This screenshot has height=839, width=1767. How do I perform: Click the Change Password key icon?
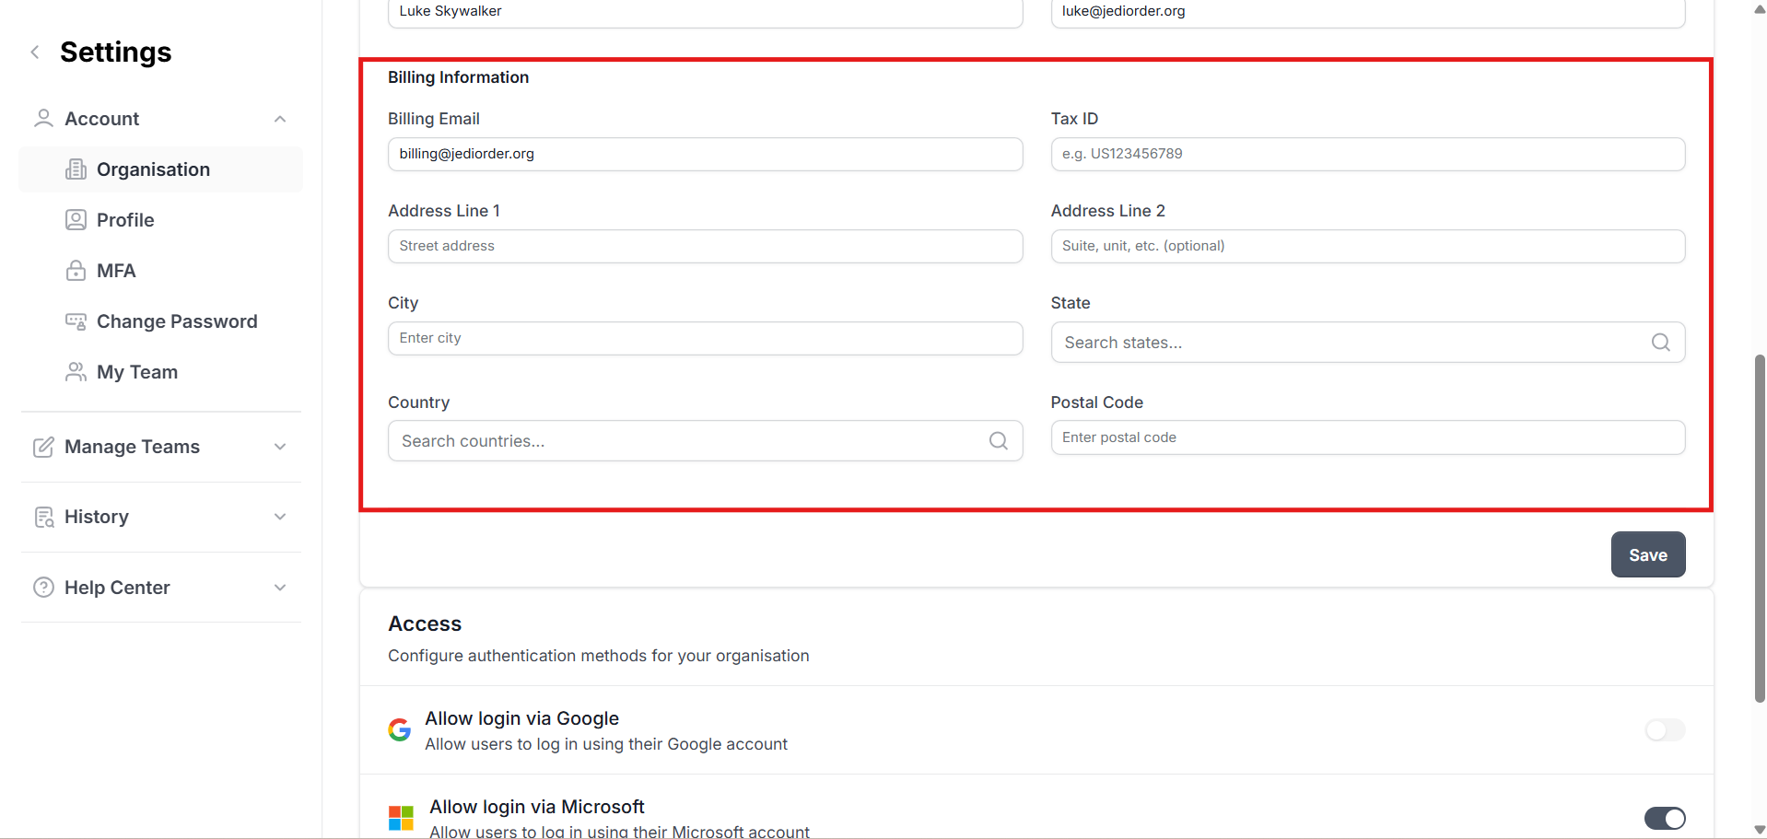point(76,321)
